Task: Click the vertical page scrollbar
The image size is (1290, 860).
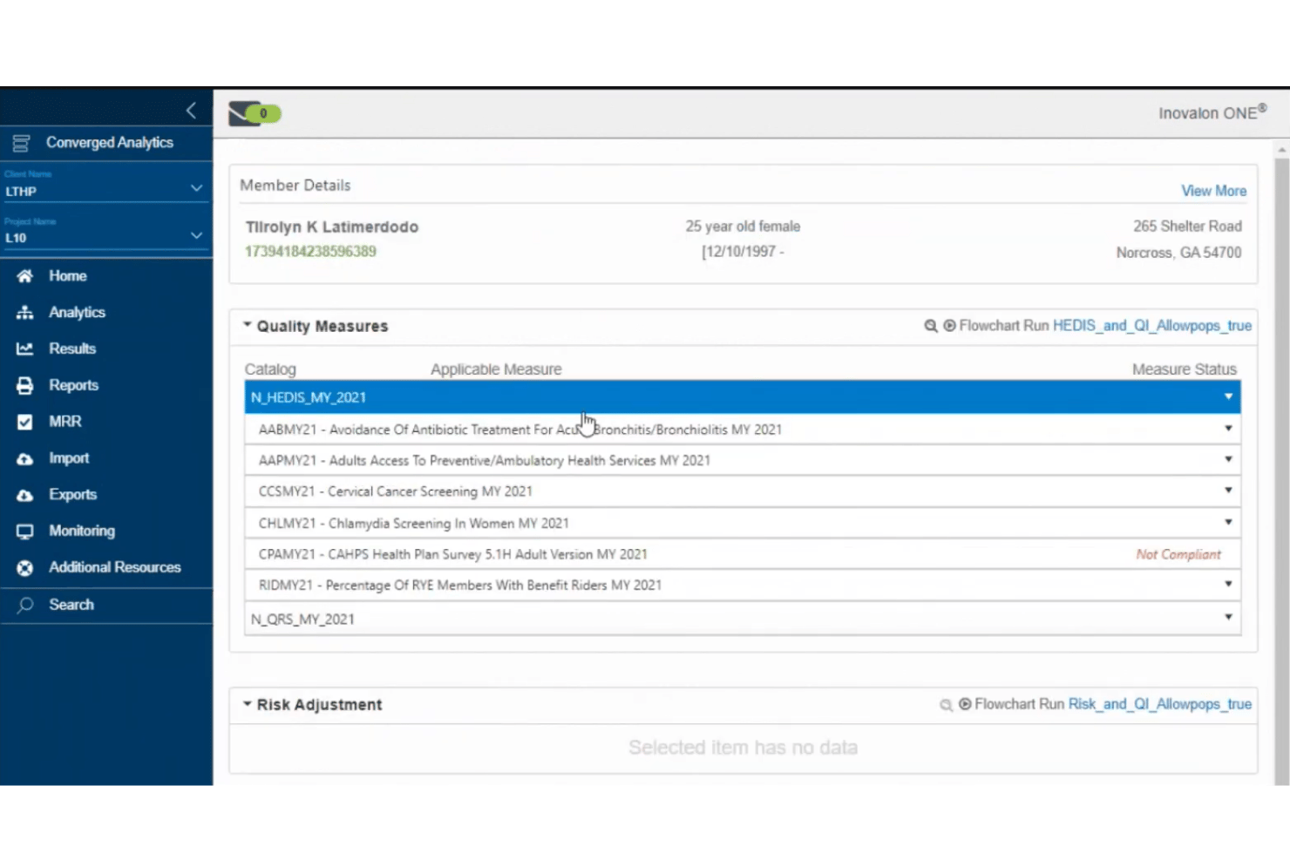Action: (x=1281, y=471)
